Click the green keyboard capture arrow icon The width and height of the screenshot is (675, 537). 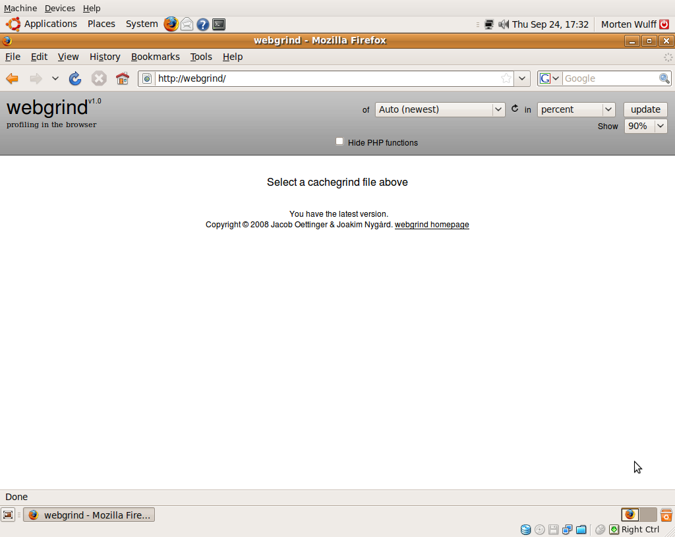tap(614, 530)
